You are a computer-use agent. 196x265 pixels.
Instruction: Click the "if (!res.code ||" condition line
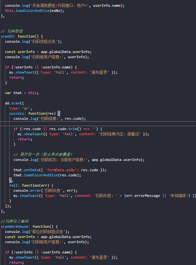pos(58,129)
